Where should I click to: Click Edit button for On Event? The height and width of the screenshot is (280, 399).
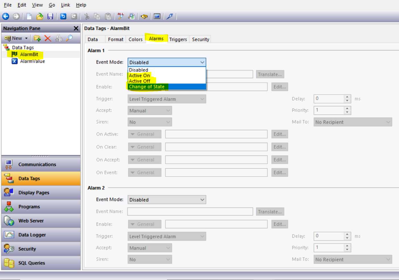[280, 173]
